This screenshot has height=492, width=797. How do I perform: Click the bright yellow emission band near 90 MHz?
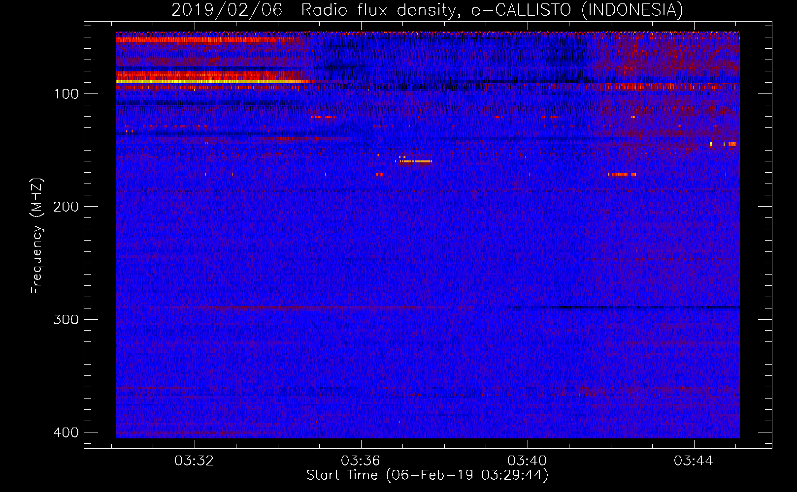click(214, 82)
